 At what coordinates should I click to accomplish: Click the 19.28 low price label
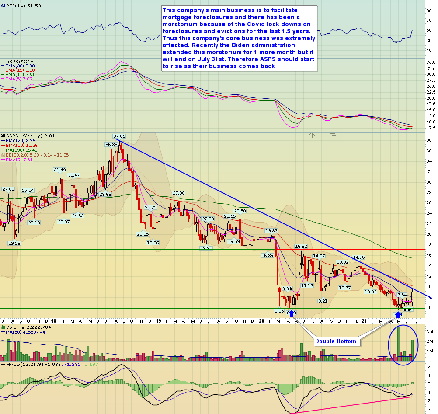coord(14,244)
